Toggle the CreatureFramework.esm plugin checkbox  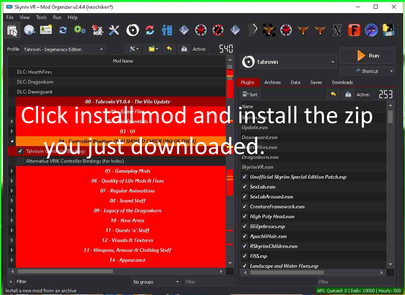tap(245, 206)
